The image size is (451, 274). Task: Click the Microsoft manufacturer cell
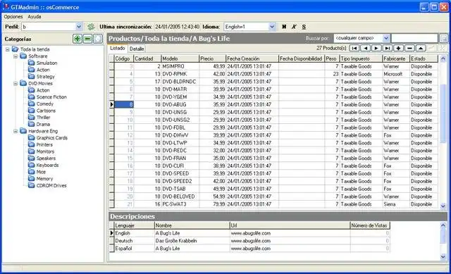pyautogui.click(x=396, y=74)
